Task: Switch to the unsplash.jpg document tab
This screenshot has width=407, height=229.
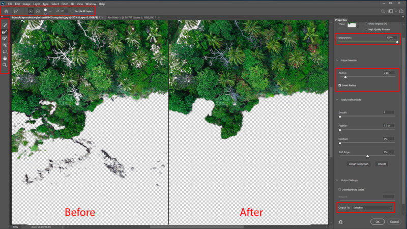Action: pyautogui.click(x=56, y=17)
